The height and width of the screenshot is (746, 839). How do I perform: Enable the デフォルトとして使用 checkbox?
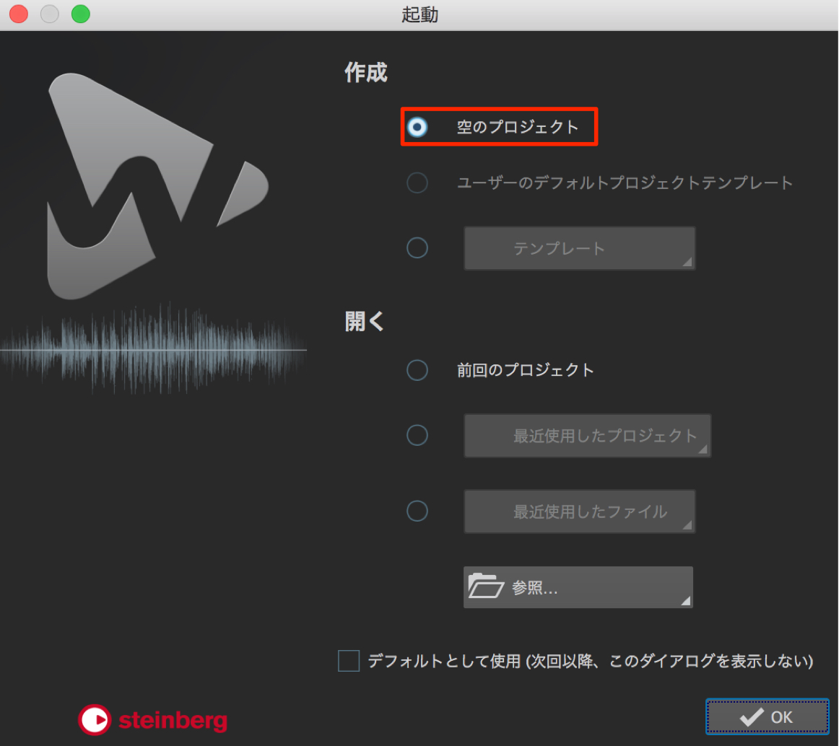point(349,661)
